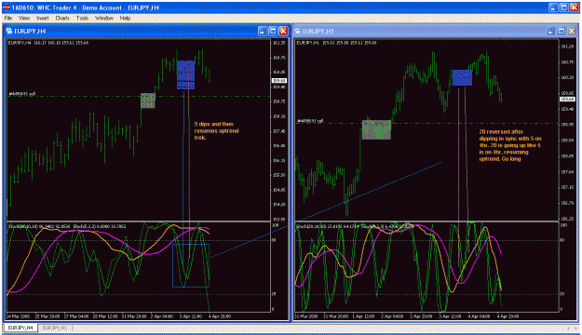Maximize the WHC Trader 4 main window
This screenshot has height=335, width=582.
(563, 7)
